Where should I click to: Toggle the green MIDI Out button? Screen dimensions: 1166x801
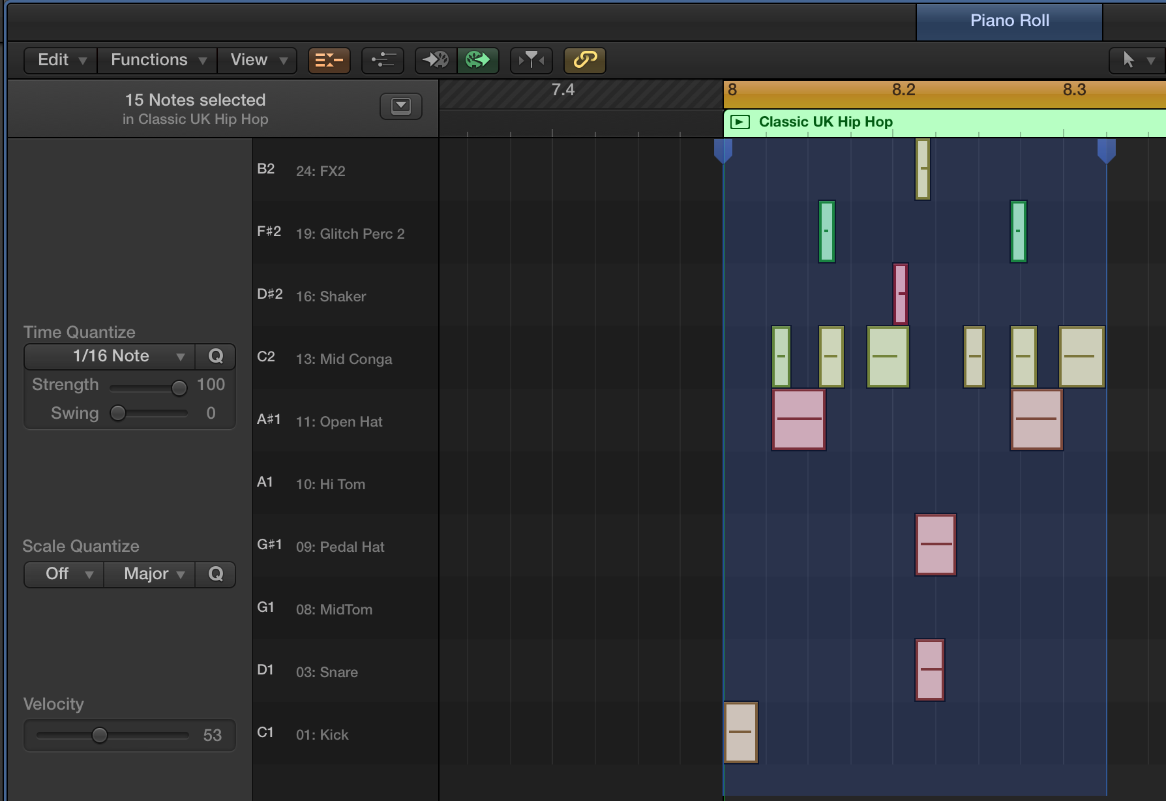click(x=478, y=60)
